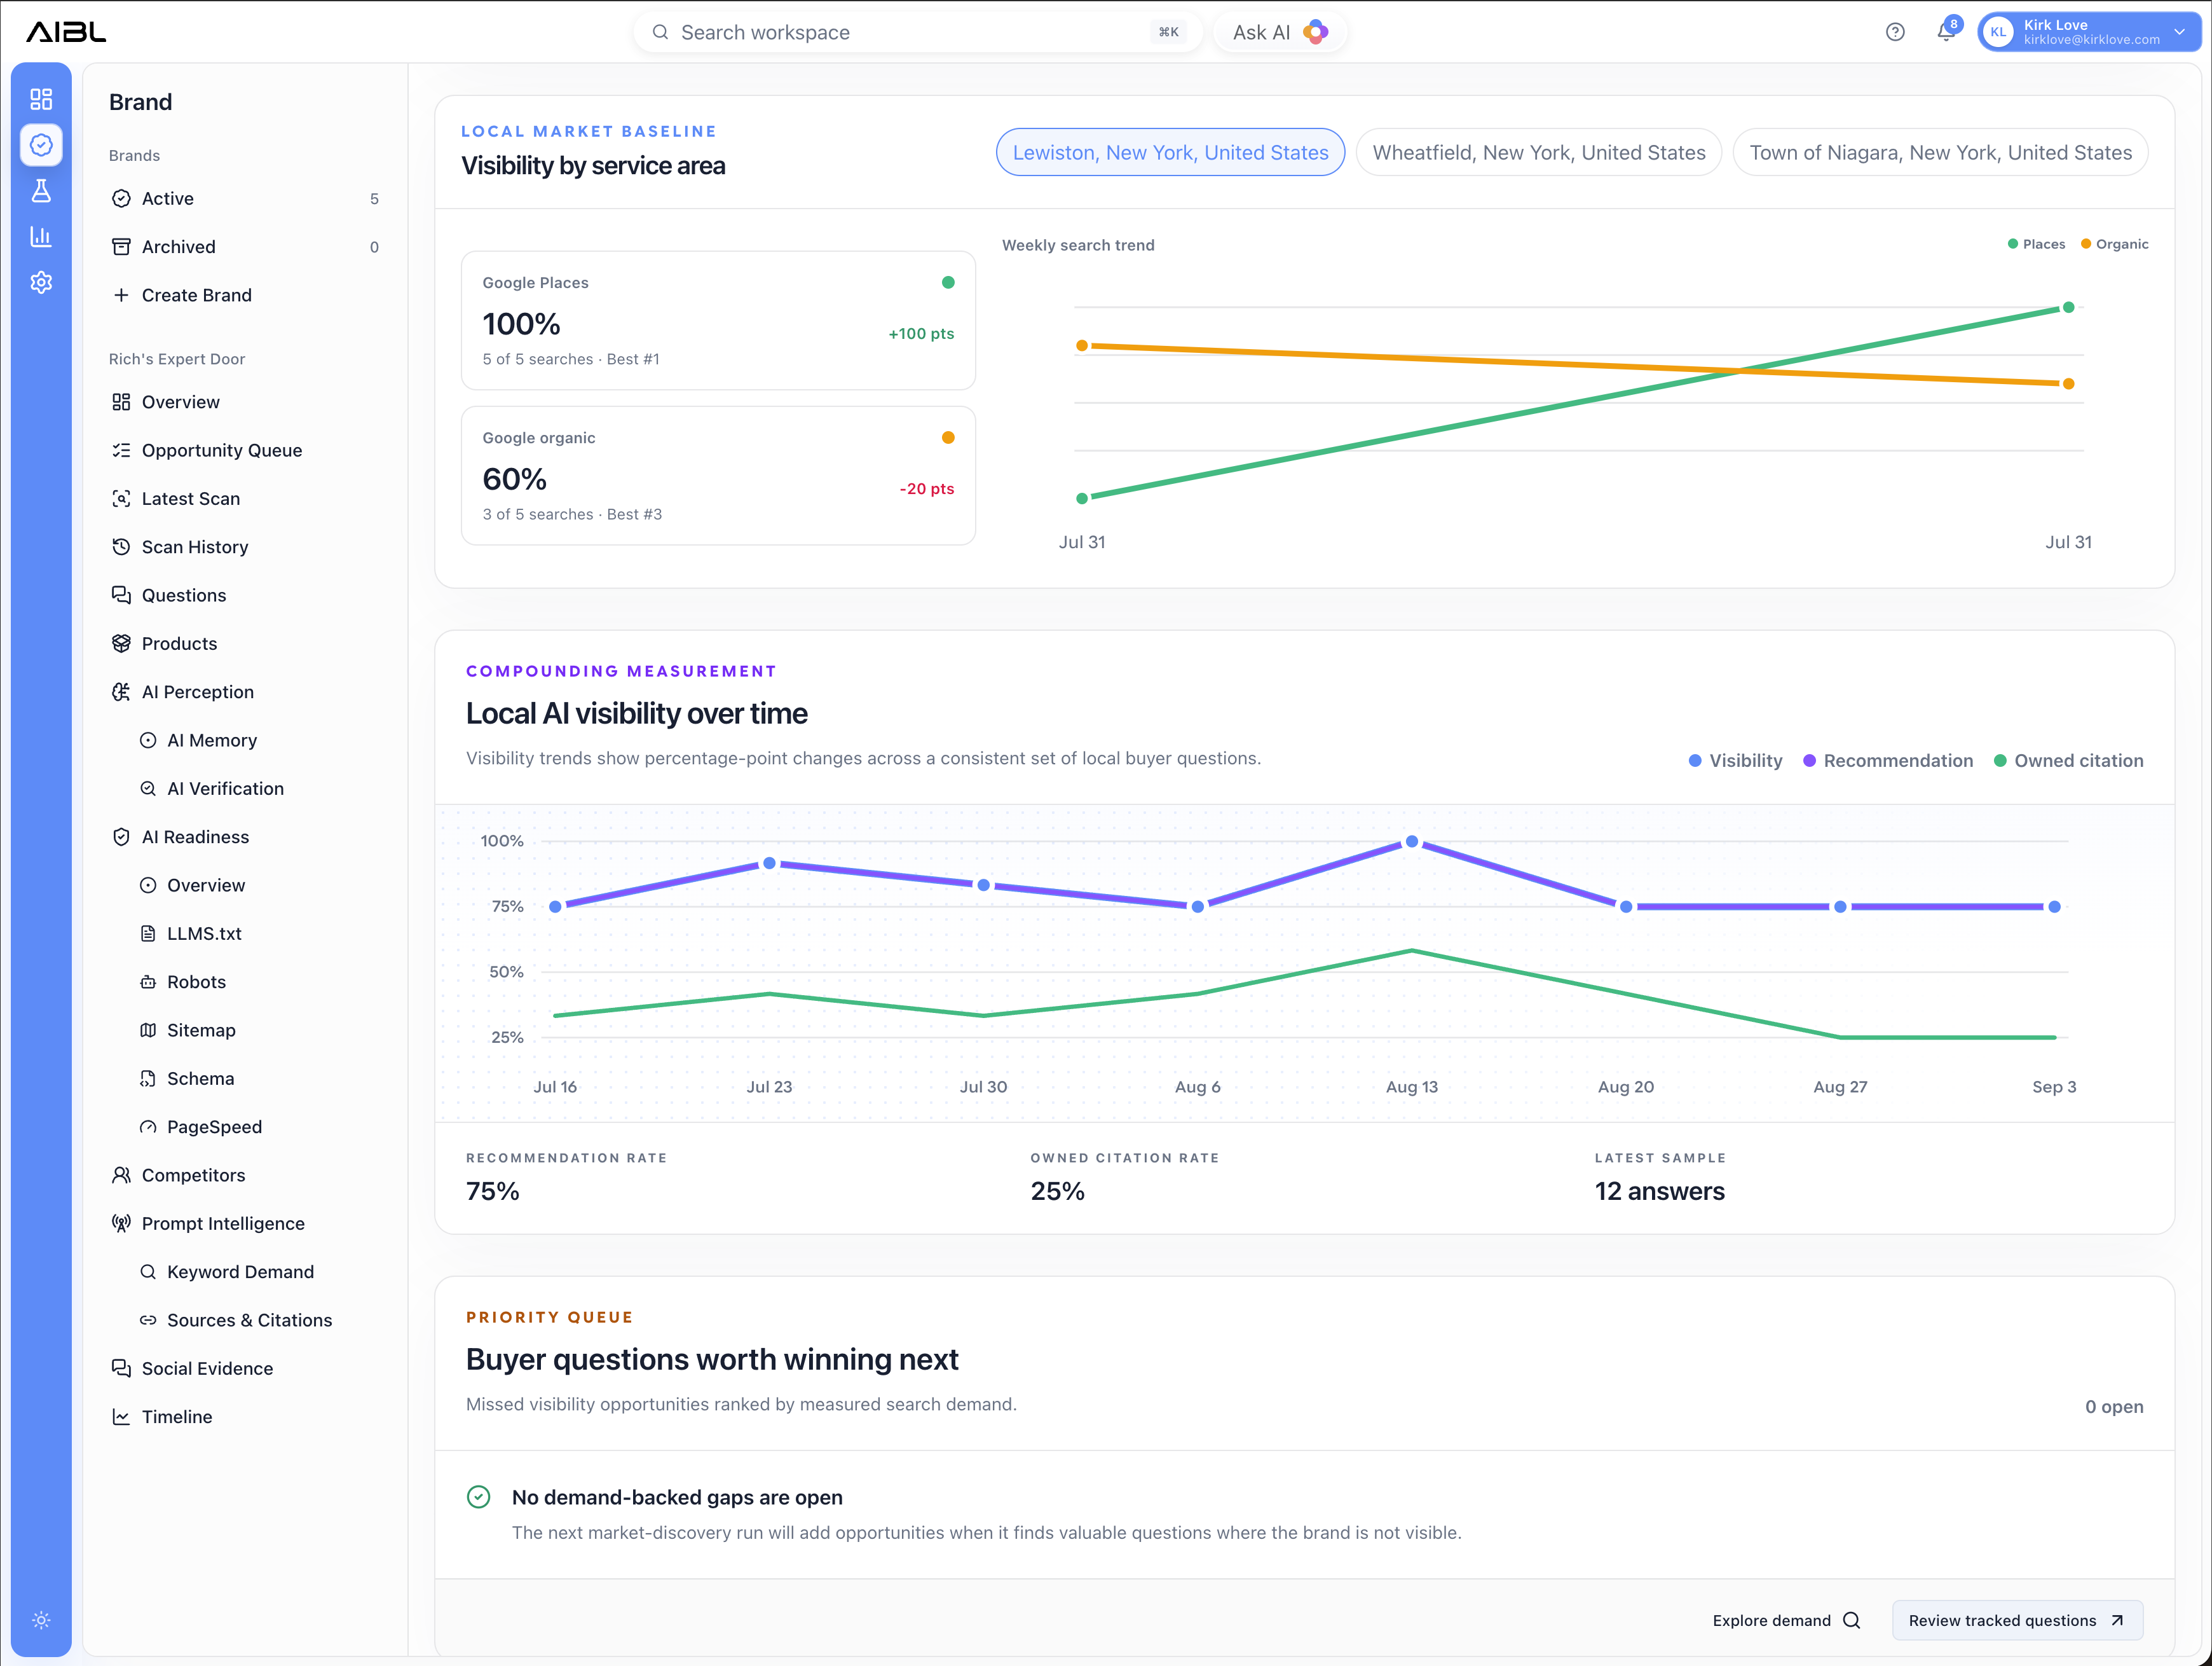Viewport: 2212px width, 1666px height.
Task: Open the Google organic 60% card
Action: [x=718, y=475]
